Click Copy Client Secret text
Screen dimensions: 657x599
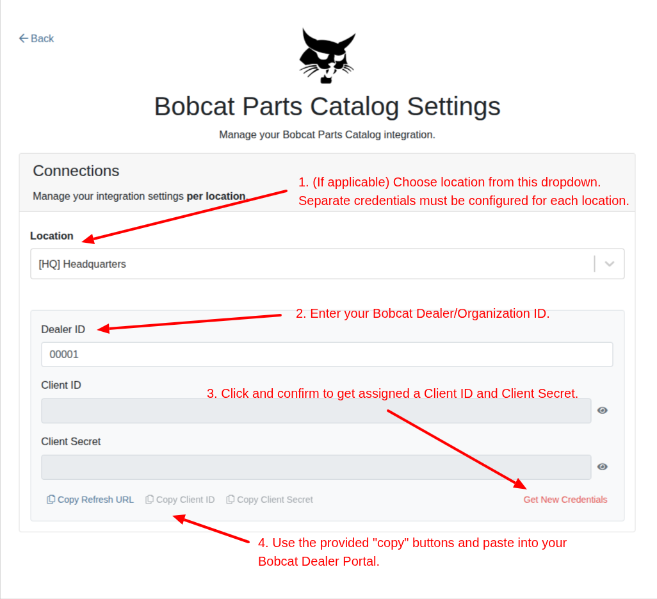[x=275, y=500]
